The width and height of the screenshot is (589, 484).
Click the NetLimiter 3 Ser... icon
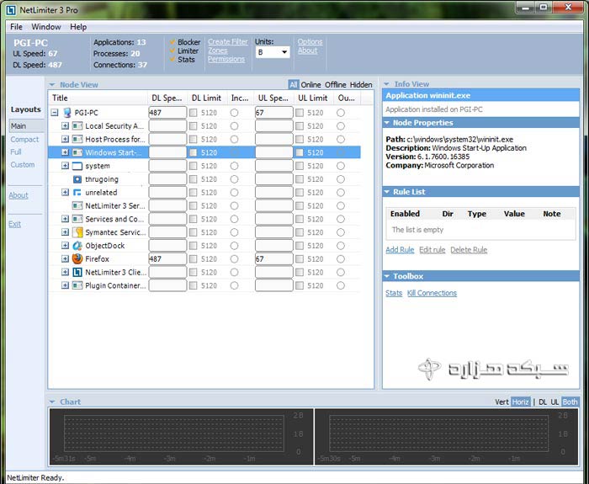[x=77, y=206]
